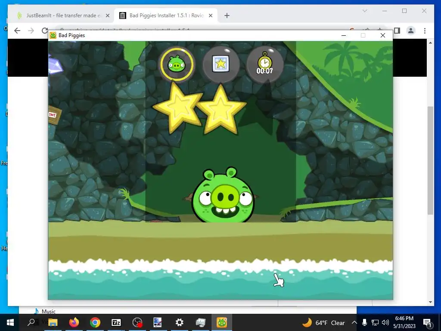441x331 pixels.
Task: Open File Explorer from taskbar
Action: [x=53, y=322]
